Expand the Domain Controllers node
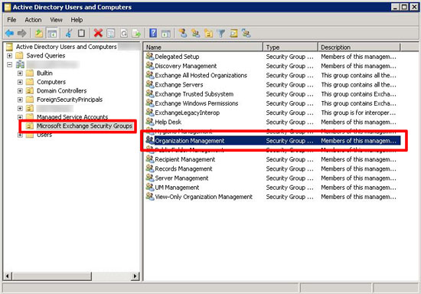 20,91
